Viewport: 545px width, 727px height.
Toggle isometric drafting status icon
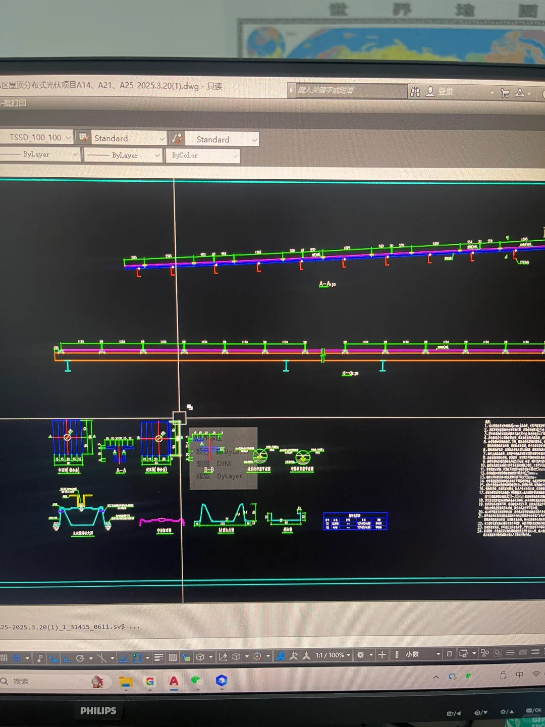(x=102, y=658)
